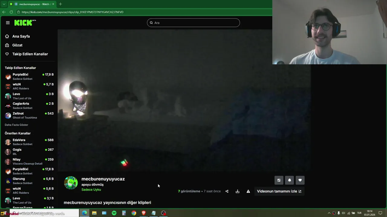
Task: Switch to Microsoft Edge on taskbar
Action: (84, 213)
